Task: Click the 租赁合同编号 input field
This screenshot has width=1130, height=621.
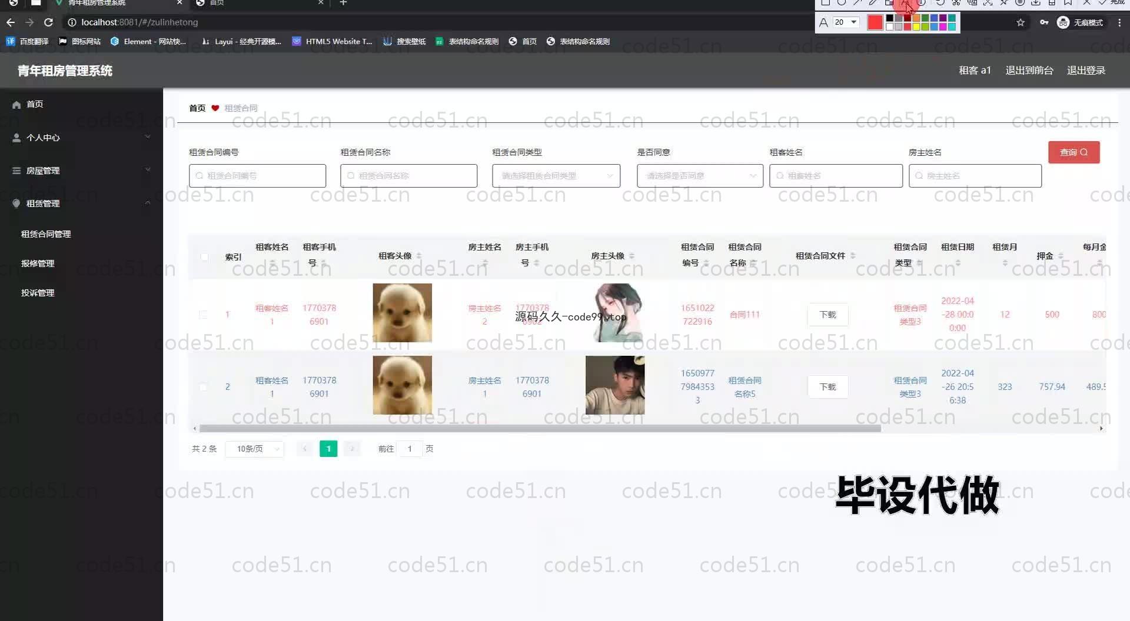Action: [x=257, y=176]
